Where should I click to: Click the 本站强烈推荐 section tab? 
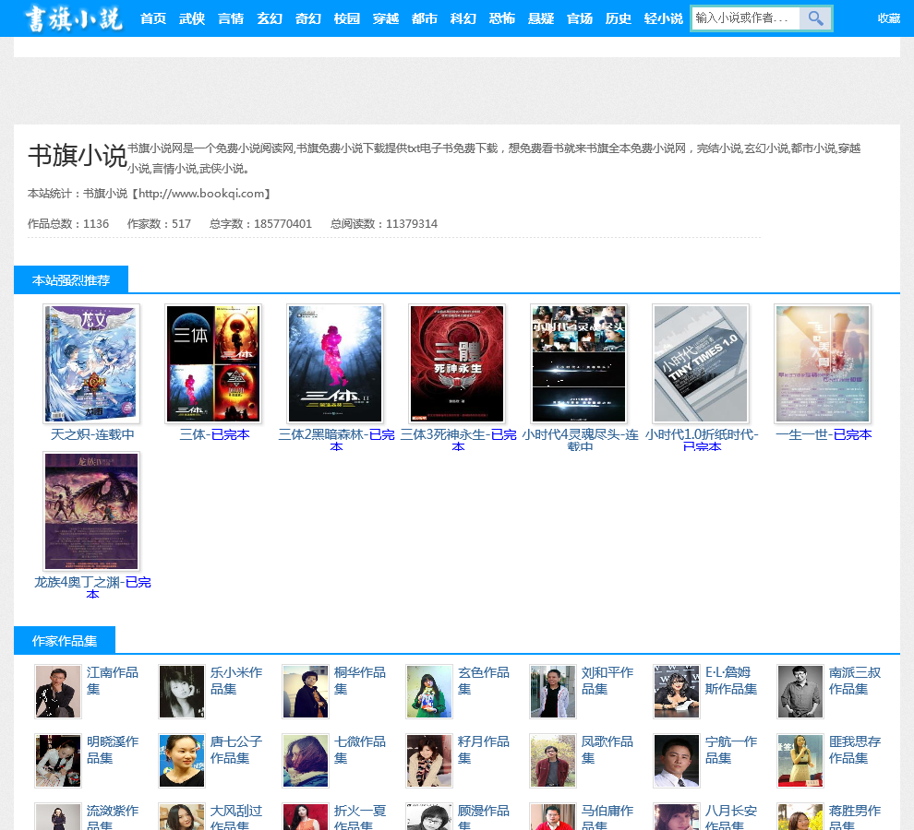click(71, 280)
